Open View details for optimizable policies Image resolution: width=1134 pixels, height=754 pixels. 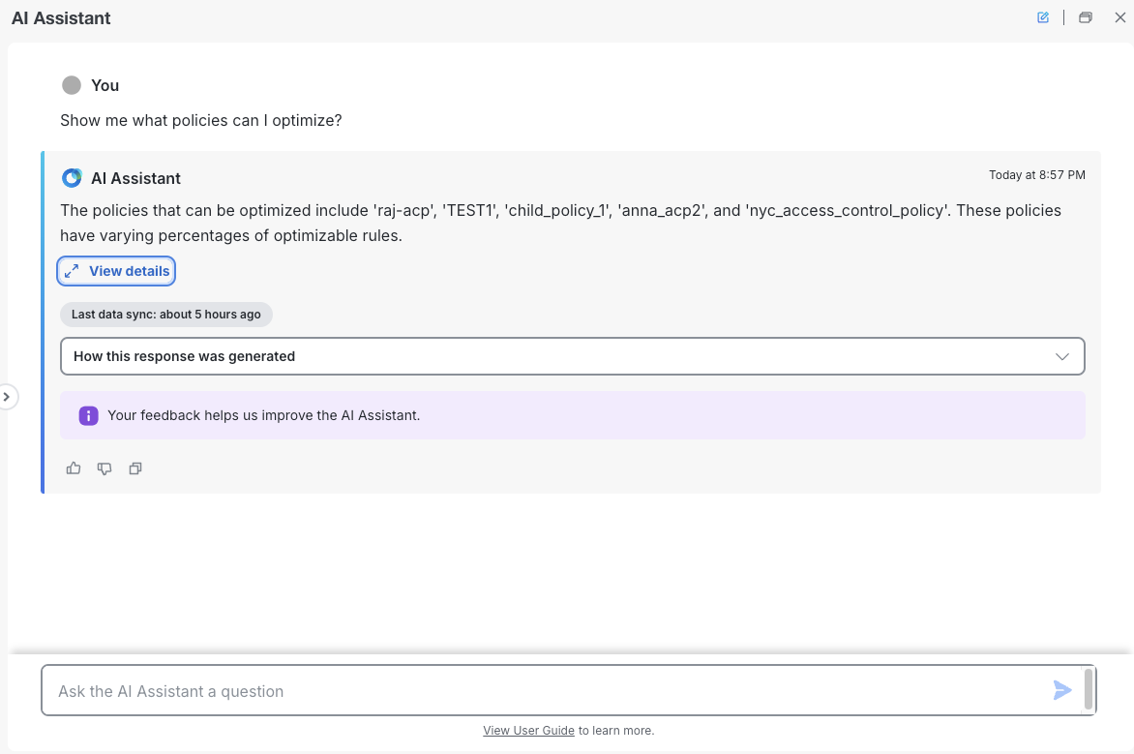[117, 271]
